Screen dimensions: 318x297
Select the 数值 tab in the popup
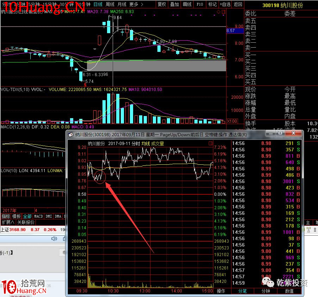289,291
